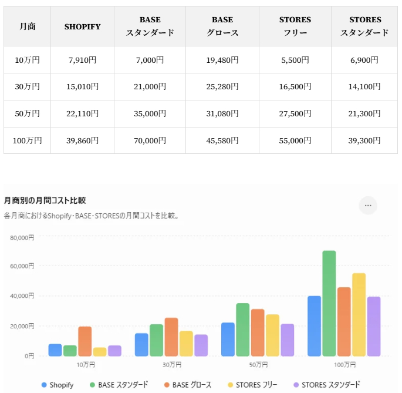This screenshot has width=402, height=393.
Task: Click the purple STORES スタンダード bar at 30万円
Action: (201, 345)
